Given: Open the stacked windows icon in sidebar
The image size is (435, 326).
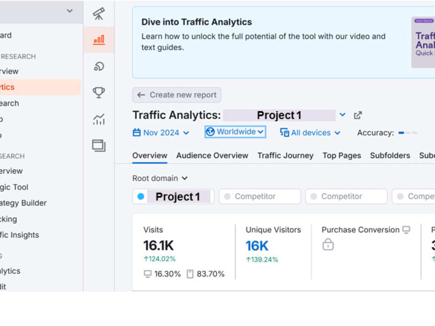Looking at the screenshot, I should pos(99,146).
